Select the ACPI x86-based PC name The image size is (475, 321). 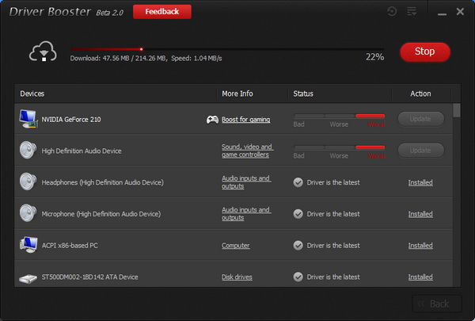pyautogui.click(x=70, y=246)
